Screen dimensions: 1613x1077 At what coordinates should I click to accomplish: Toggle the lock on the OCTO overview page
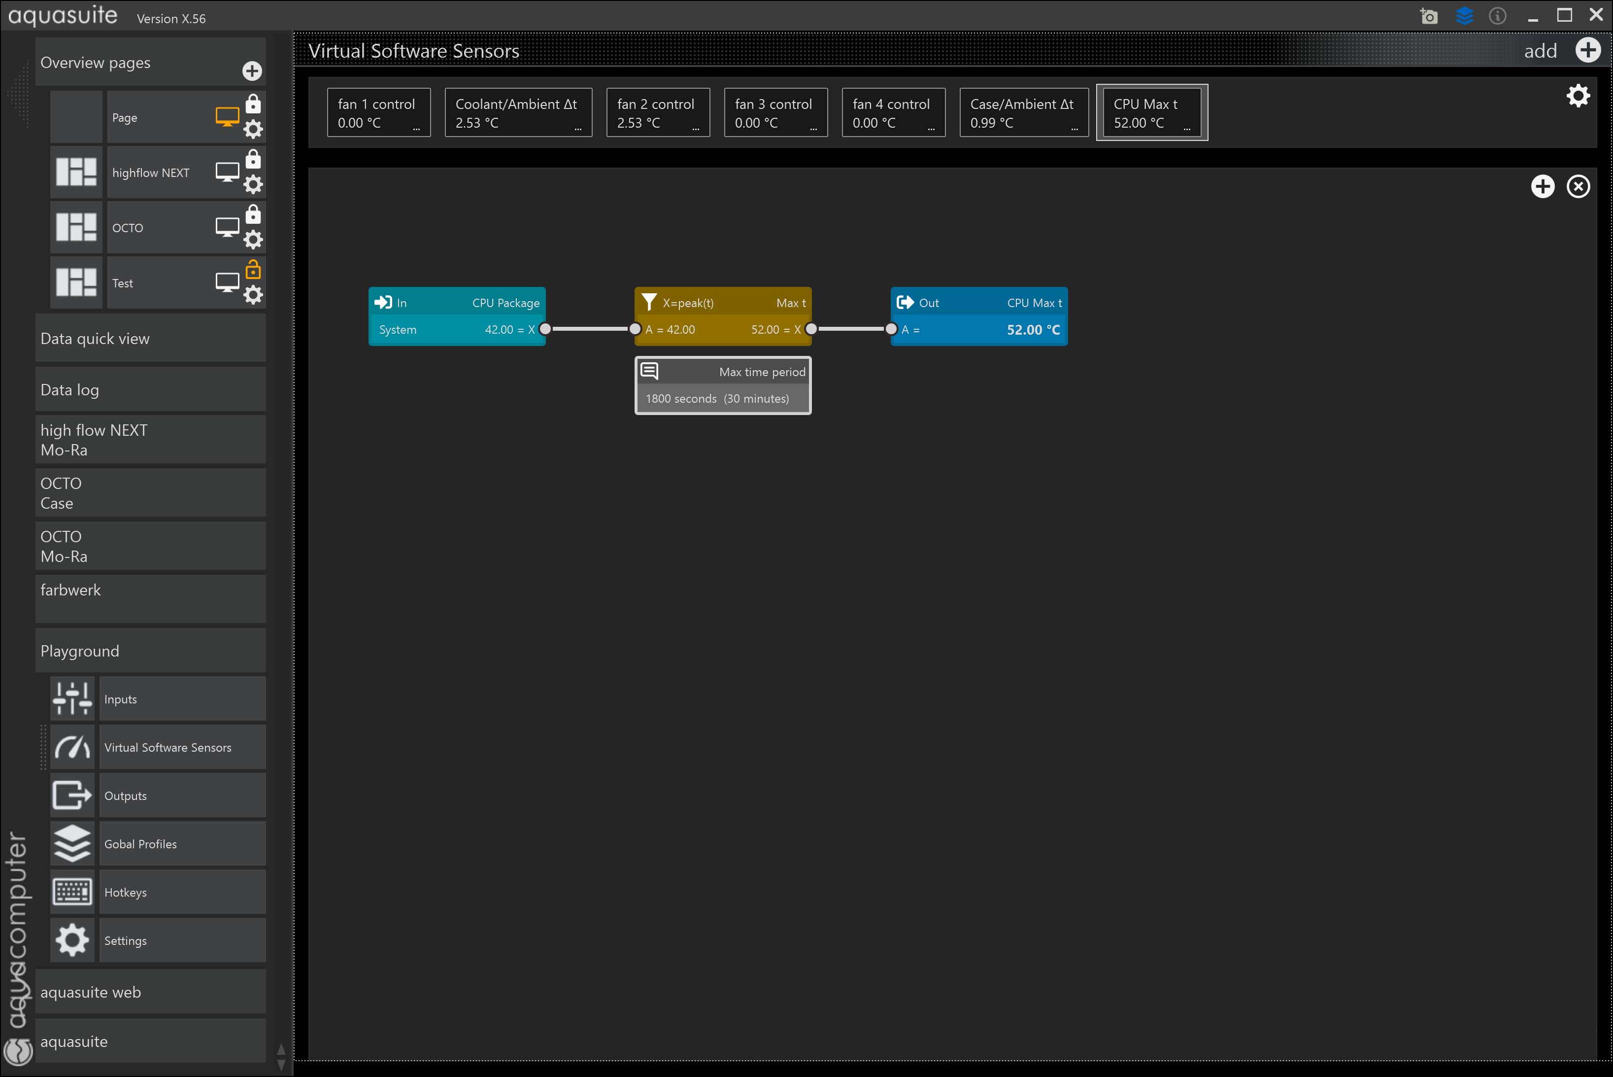(253, 214)
